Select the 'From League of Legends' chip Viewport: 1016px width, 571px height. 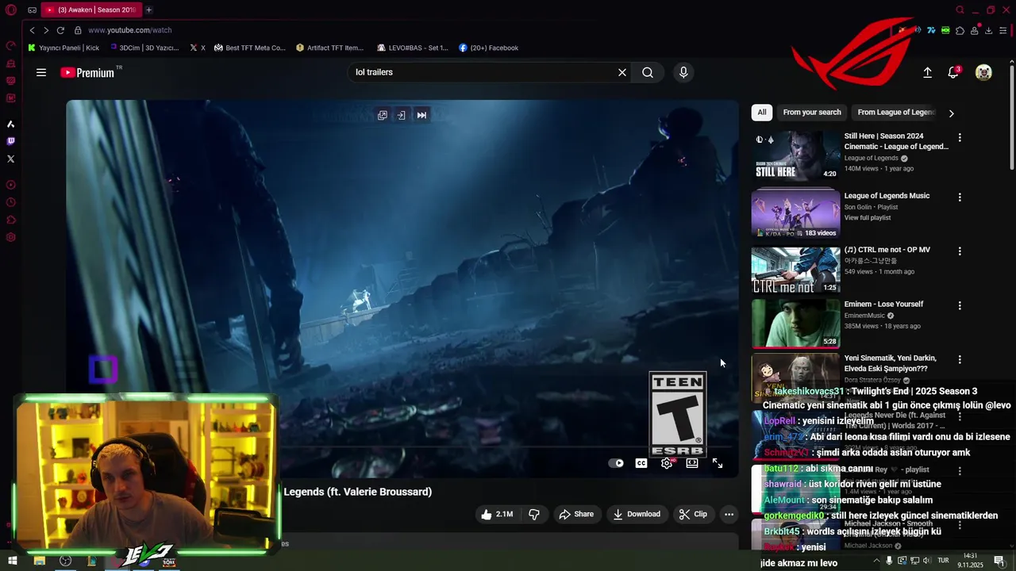pos(897,113)
